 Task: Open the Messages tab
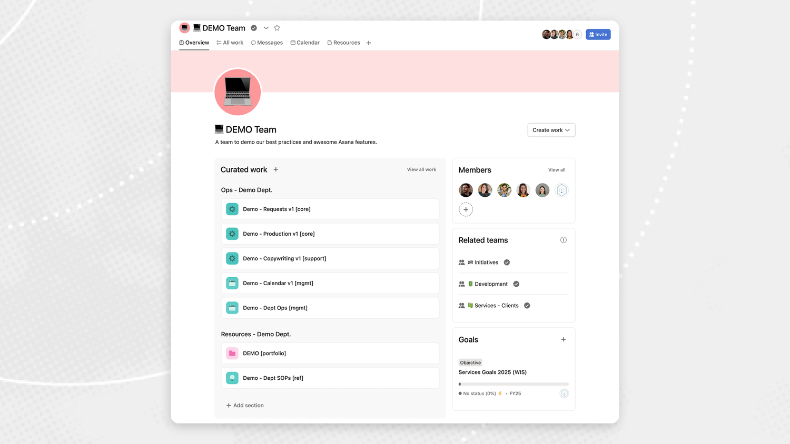tap(266, 43)
